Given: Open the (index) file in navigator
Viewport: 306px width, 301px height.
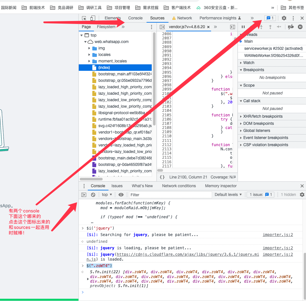Looking at the screenshot, I should (x=115, y=68).
